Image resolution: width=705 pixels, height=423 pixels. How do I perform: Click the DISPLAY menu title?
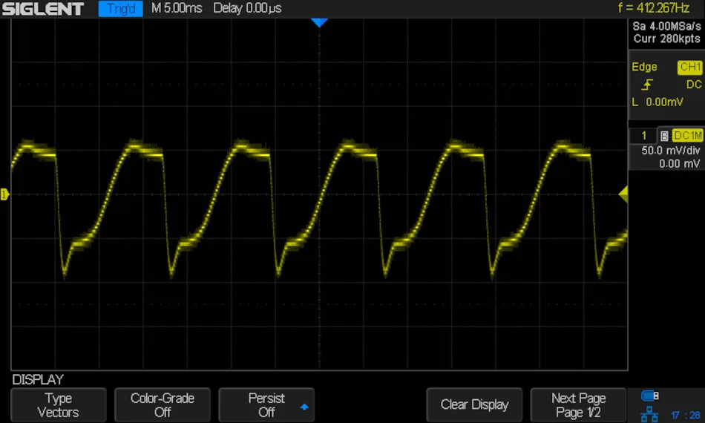pyautogui.click(x=38, y=379)
